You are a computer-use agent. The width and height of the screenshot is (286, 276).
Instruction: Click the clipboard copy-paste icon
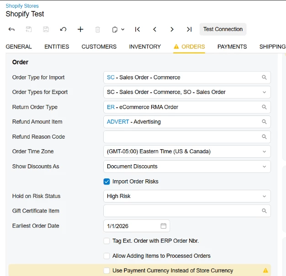click(115, 29)
